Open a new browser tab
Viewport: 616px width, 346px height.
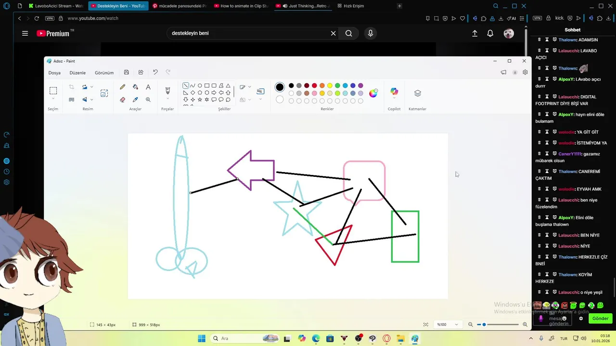tap(399, 6)
